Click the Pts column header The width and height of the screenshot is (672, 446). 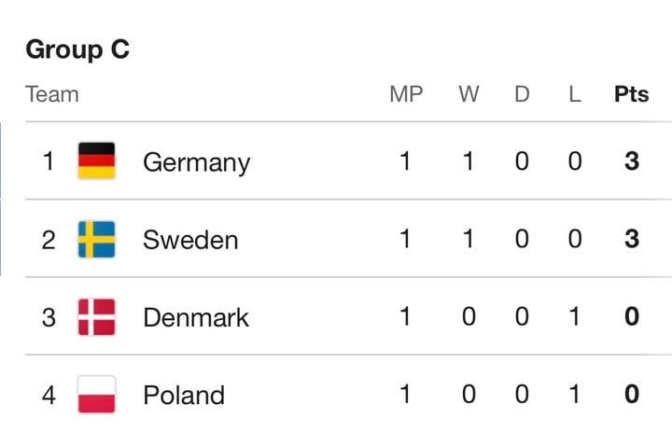[x=631, y=94]
